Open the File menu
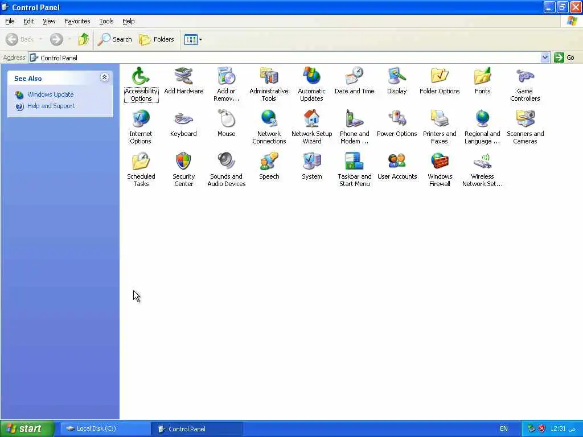 click(x=10, y=21)
